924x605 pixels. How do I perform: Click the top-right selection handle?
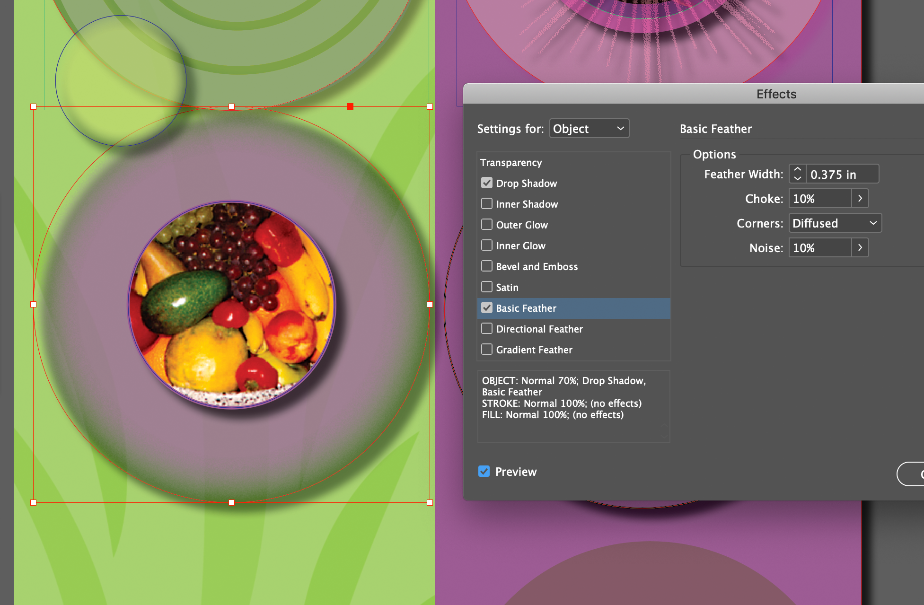click(x=430, y=107)
